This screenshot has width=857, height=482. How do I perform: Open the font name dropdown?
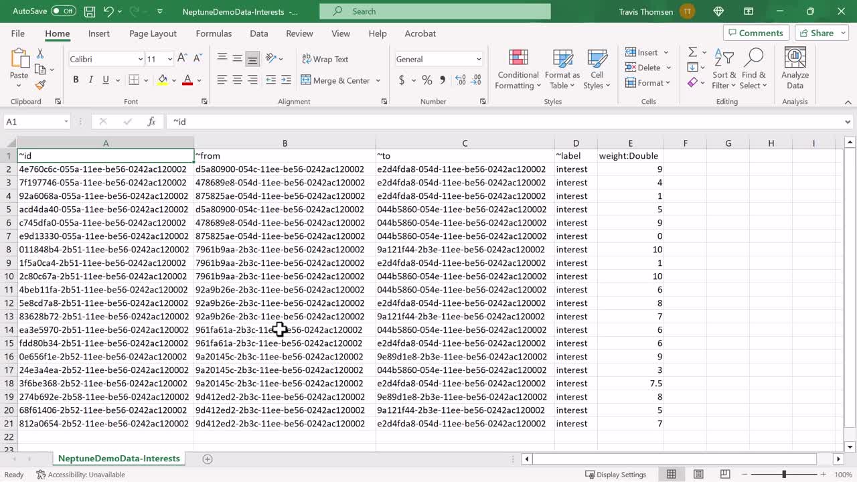click(140, 59)
